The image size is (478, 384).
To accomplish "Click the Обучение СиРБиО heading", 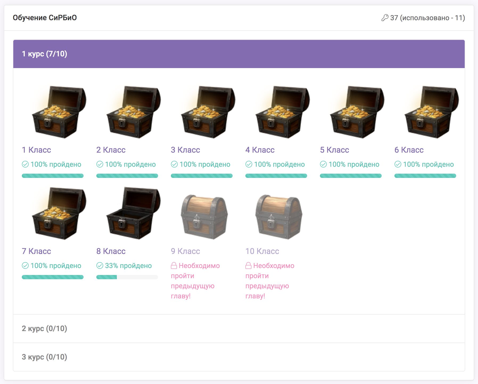I will pyautogui.click(x=45, y=18).
